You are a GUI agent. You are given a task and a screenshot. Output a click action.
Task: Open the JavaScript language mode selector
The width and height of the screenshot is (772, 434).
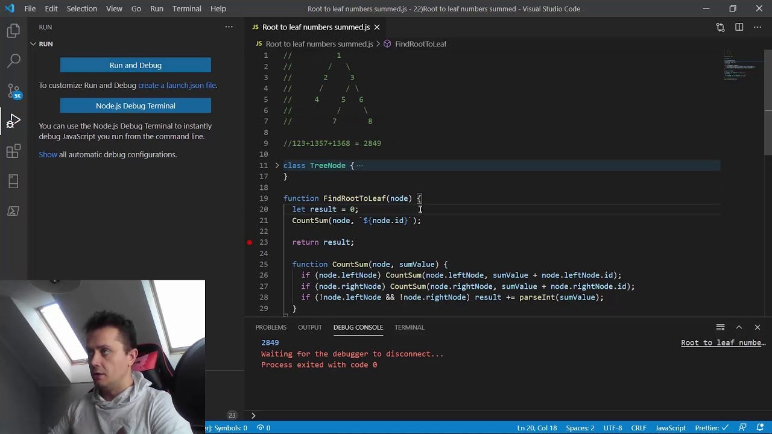(x=670, y=427)
